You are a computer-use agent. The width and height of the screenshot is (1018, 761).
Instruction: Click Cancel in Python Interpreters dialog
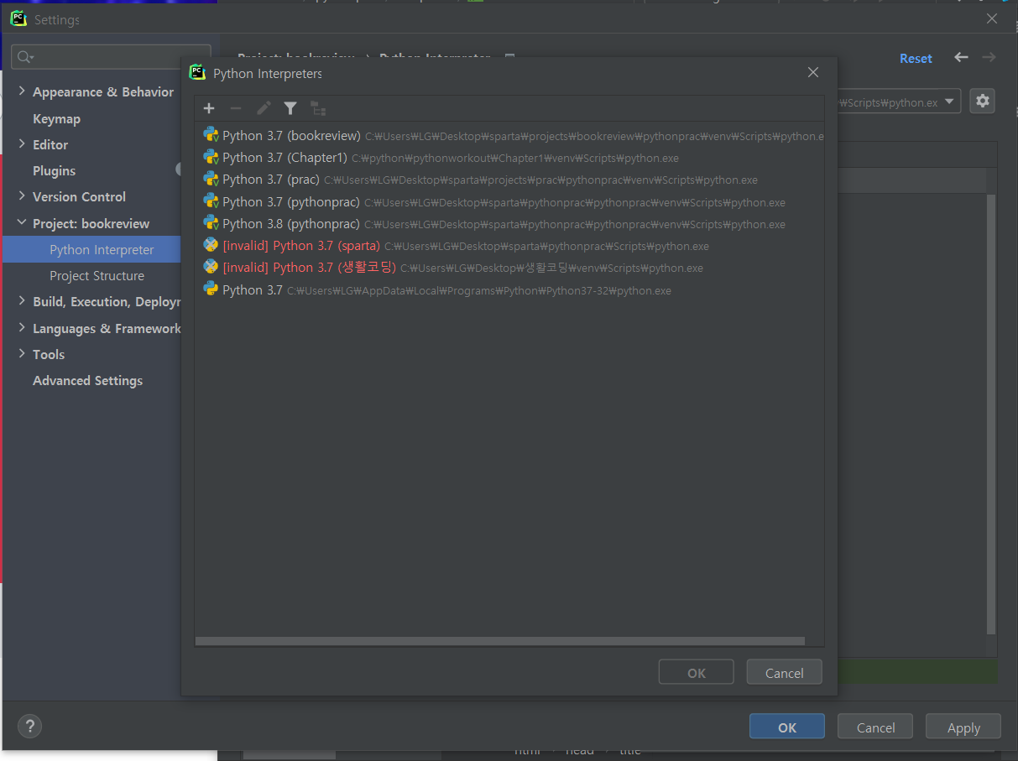click(785, 673)
